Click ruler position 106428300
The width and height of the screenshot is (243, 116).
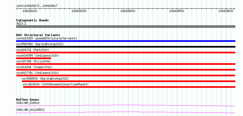click(x=79, y=11)
